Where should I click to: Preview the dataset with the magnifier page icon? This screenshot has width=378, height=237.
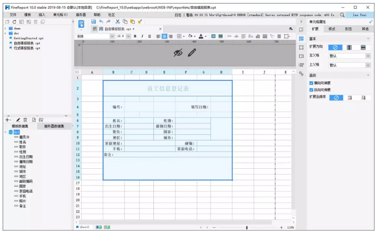[34, 120]
